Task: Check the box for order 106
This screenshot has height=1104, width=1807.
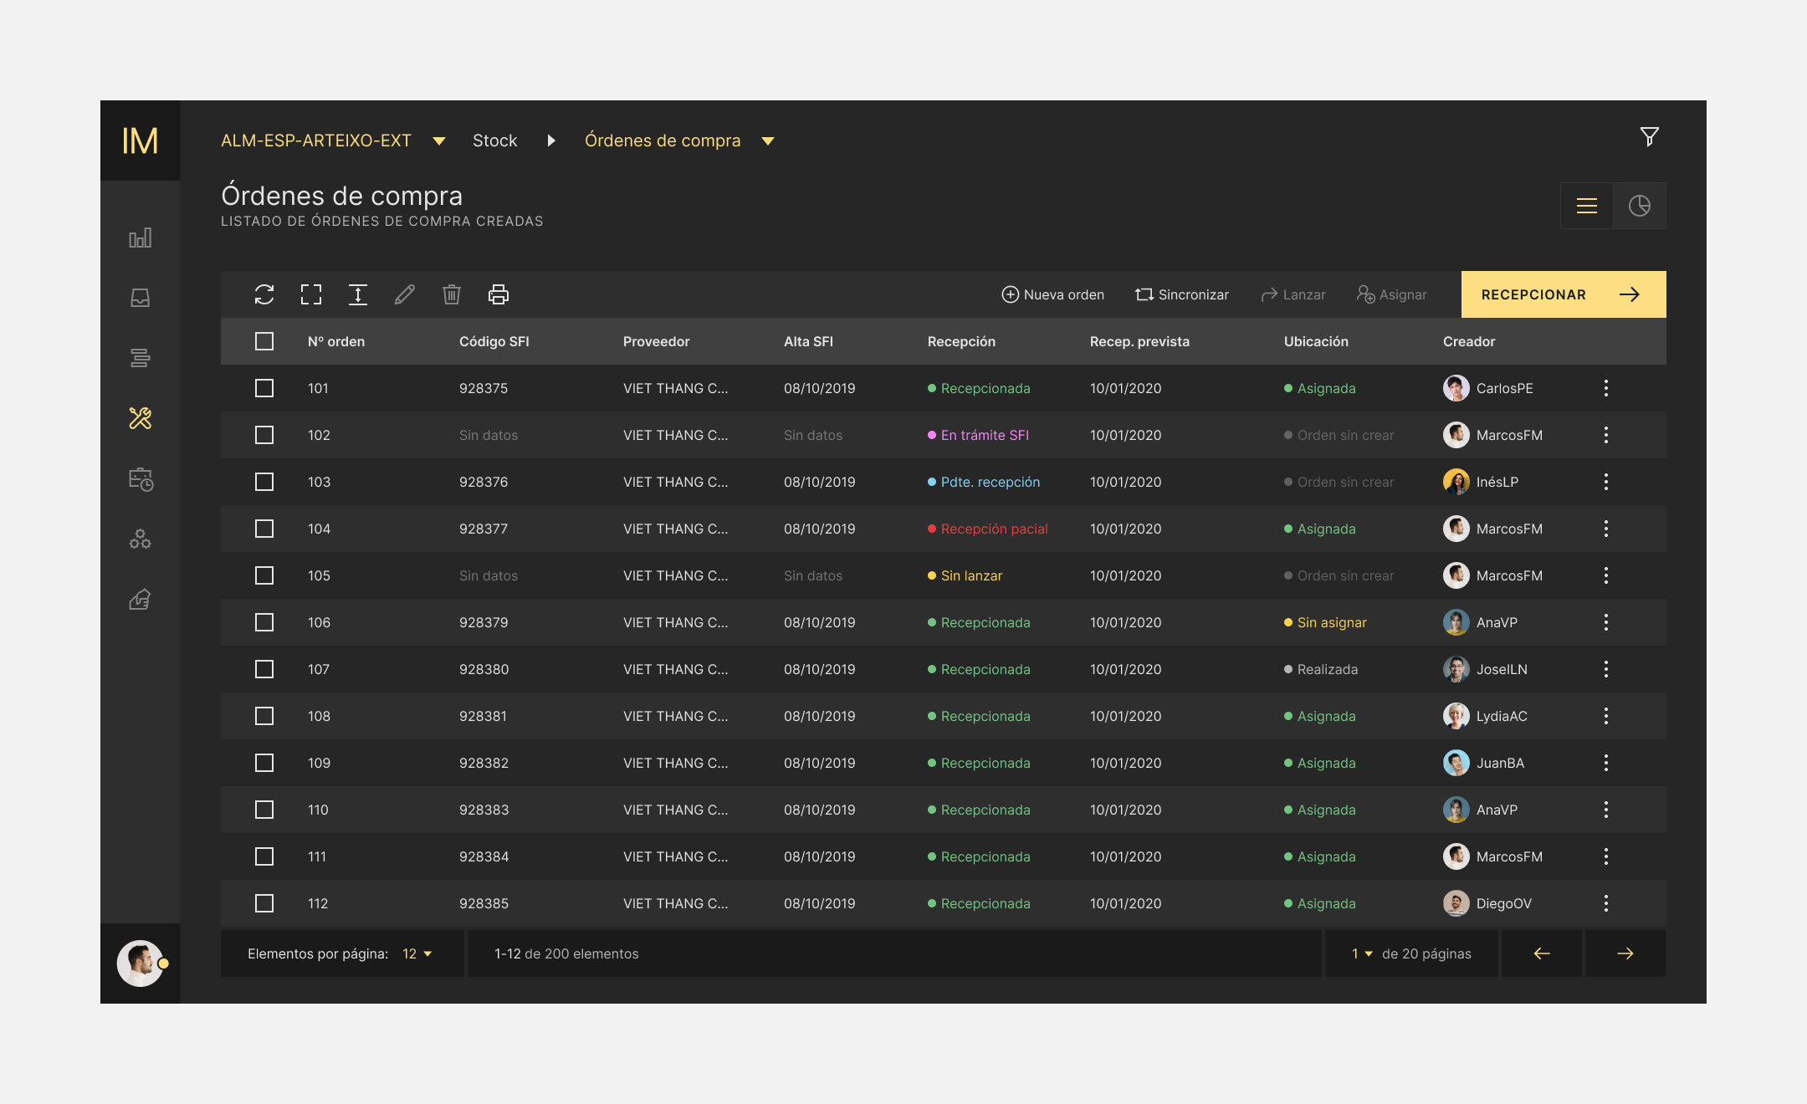Action: coord(264,622)
